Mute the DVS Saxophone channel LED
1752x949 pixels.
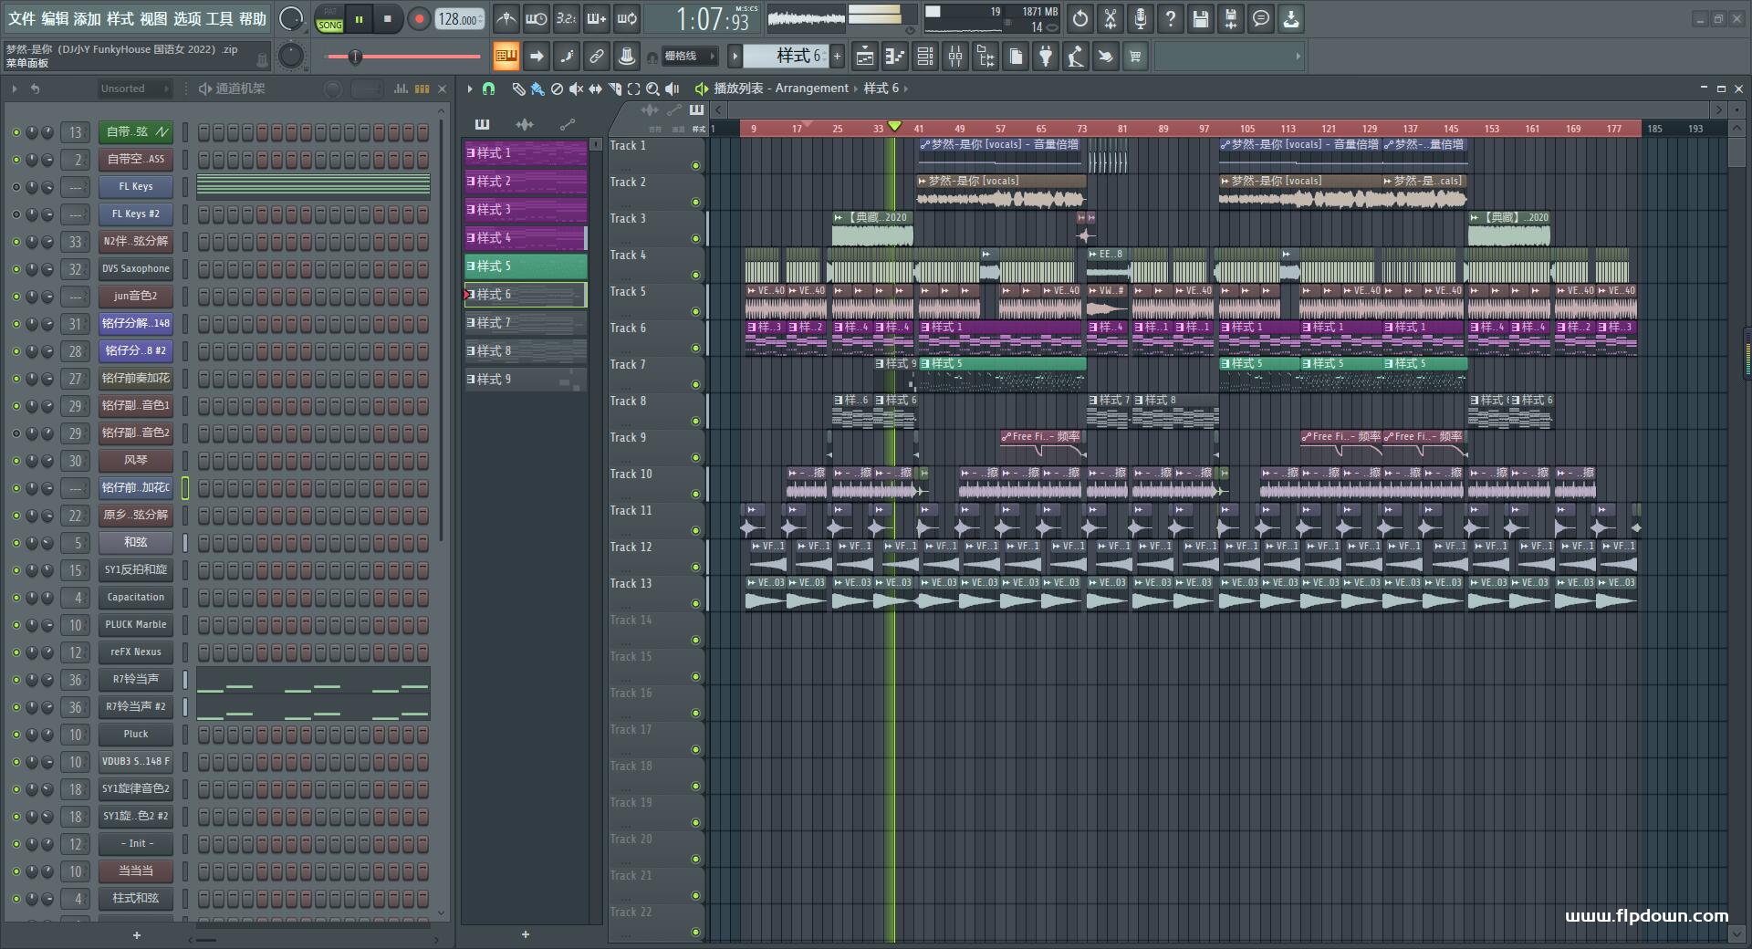click(16, 269)
